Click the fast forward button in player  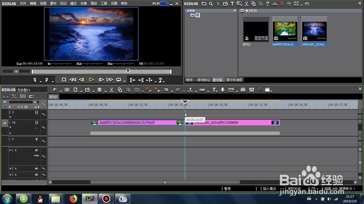[110, 80]
